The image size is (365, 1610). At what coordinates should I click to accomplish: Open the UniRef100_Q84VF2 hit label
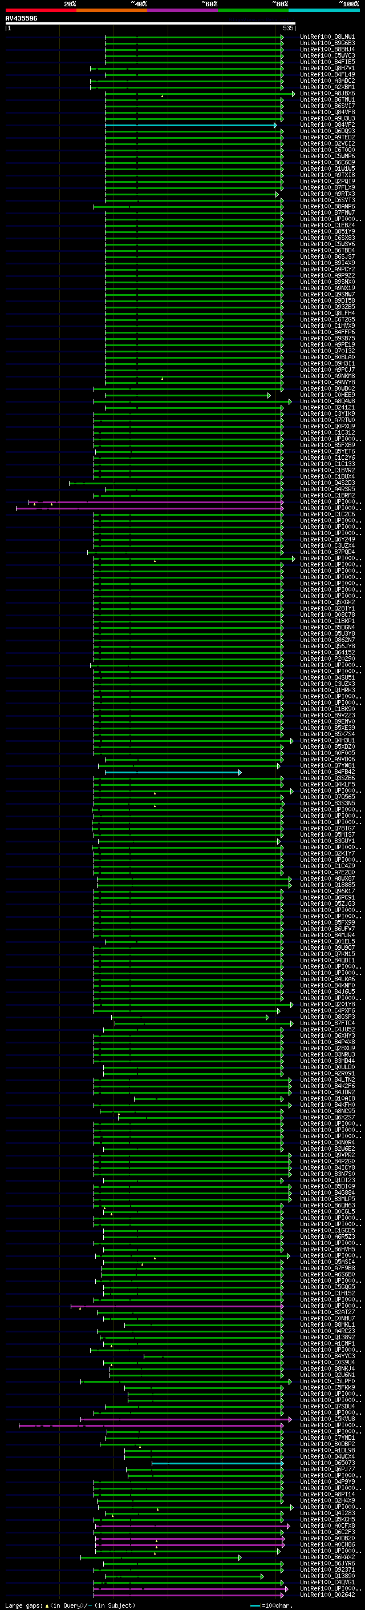(x=327, y=125)
